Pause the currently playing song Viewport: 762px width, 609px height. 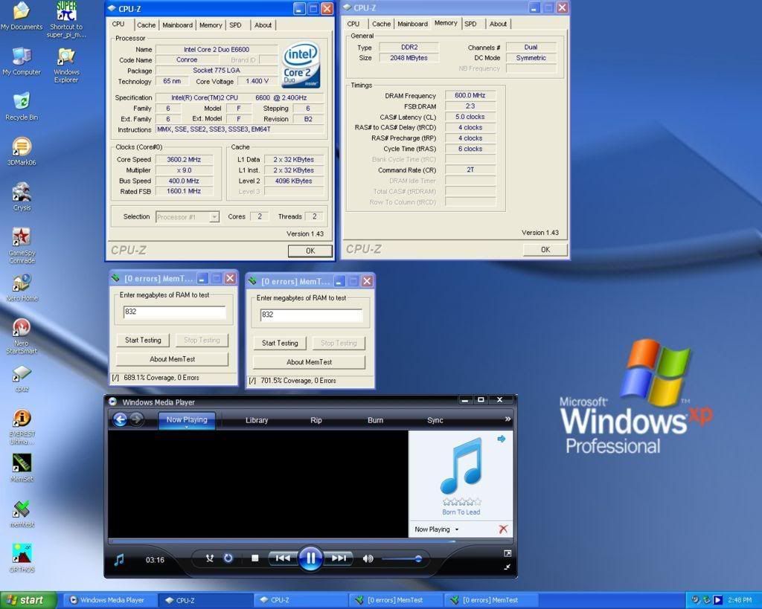(310, 558)
